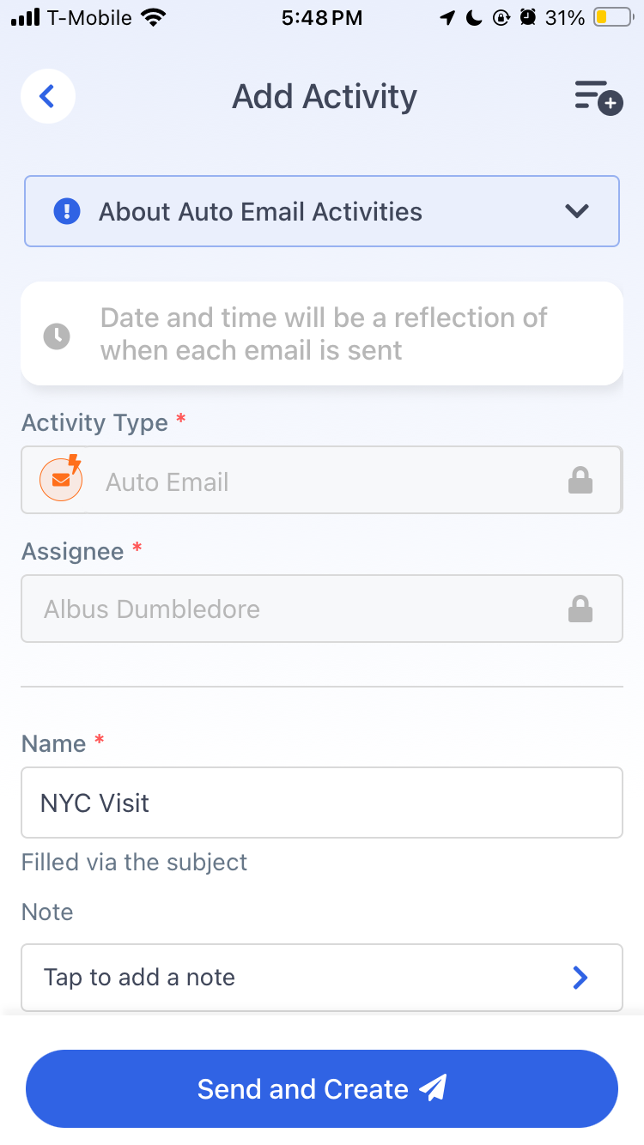
Task: Tap the paper plane send icon
Action: [x=433, y=1088]
